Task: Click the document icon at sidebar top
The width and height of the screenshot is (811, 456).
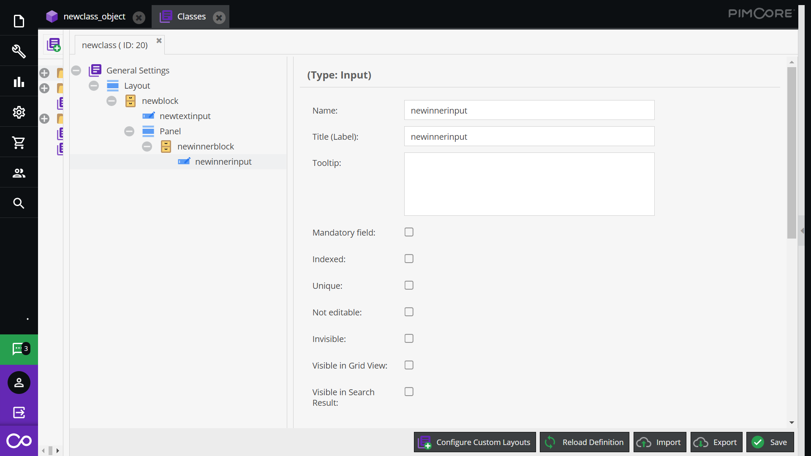Action: coord(19,21)
